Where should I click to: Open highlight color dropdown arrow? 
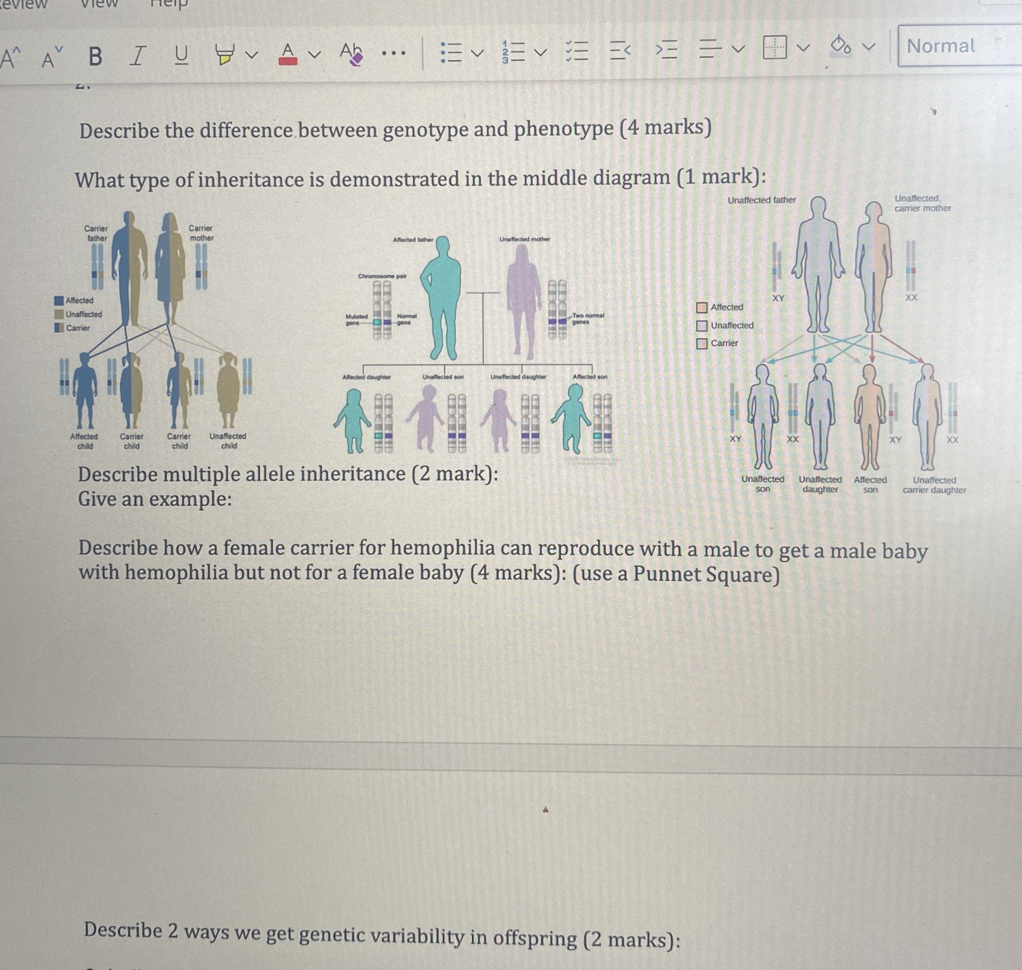point(252,54)
